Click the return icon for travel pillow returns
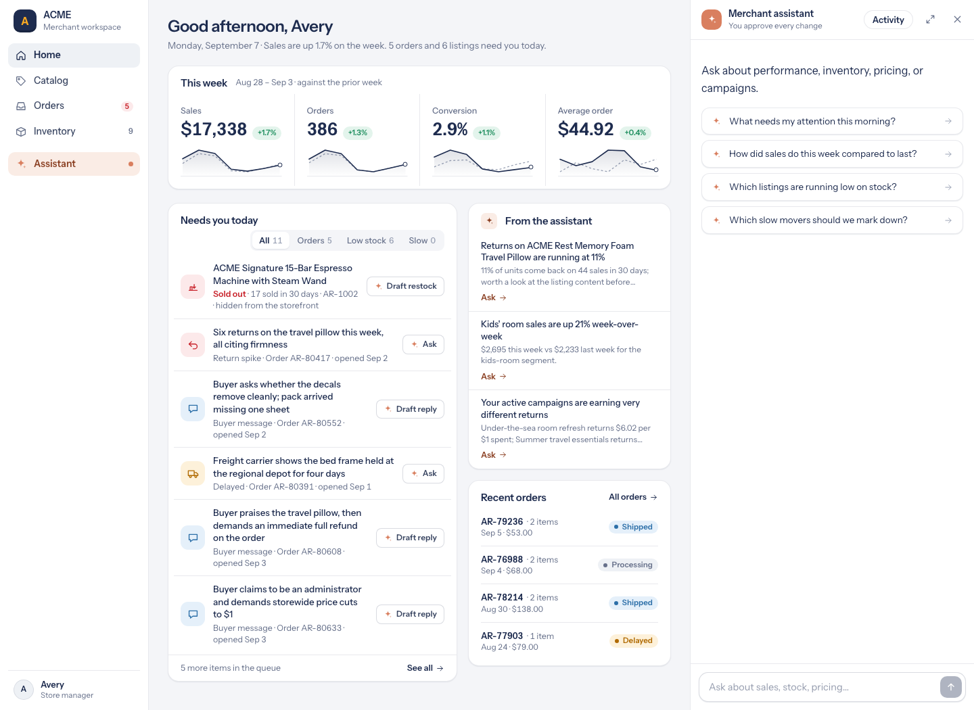This screenshot has height=710, width=974. pyautogui.click(x=193, y=345)
